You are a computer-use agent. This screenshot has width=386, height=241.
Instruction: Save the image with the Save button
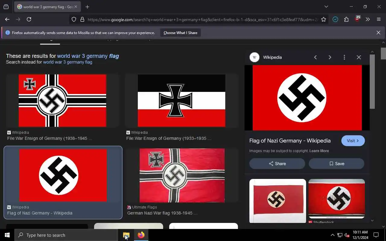[x=337, y=164]
